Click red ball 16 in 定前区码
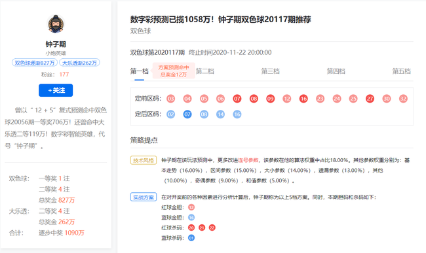This screenshot has width=426, height=253. click(303, 99)
